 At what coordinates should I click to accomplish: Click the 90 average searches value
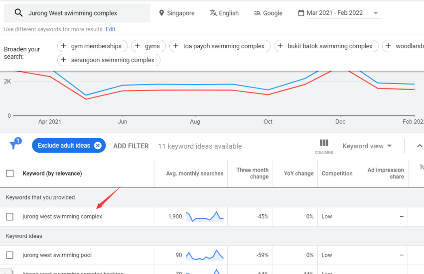tap(179, 255)
